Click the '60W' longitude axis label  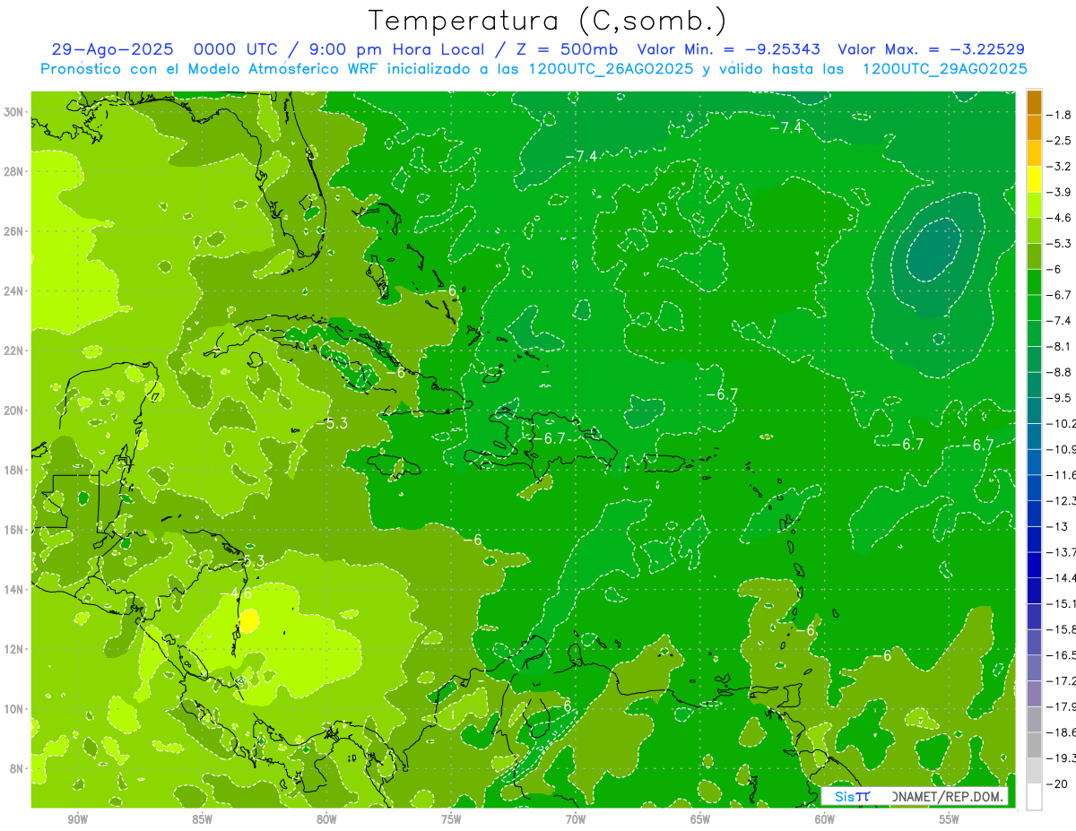pos(825,819)
